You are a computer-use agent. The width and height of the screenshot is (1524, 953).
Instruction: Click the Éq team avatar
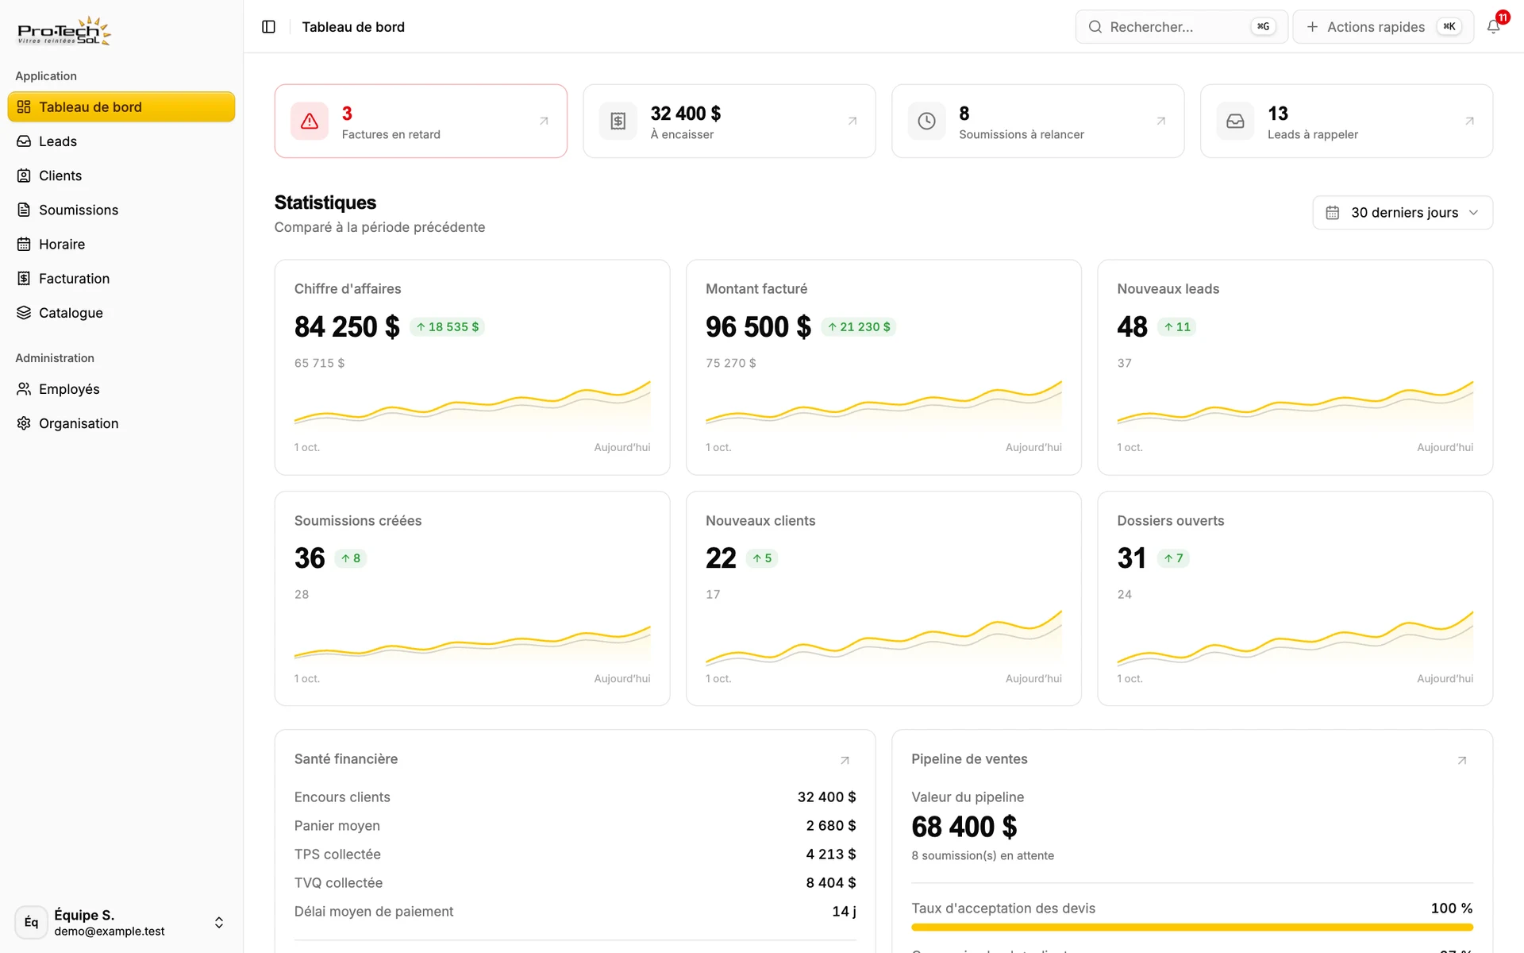(x=31, y=922)
